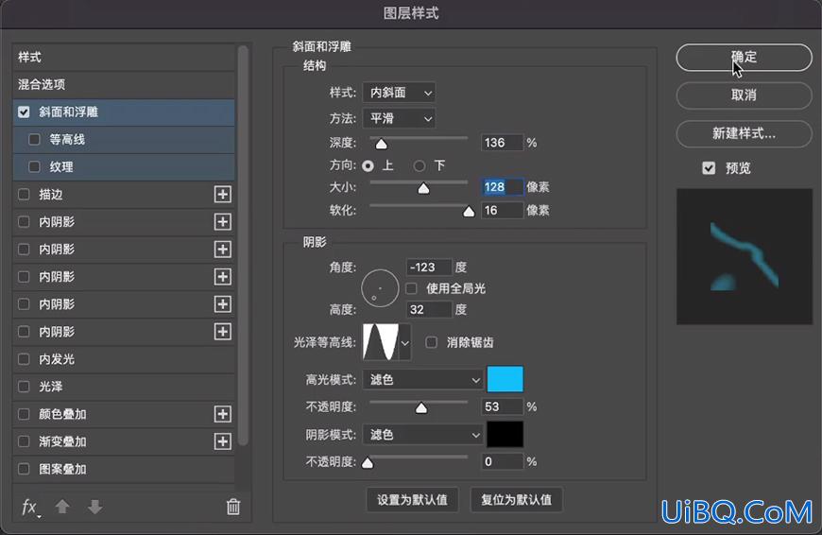This screenshot has height=535, width=822.
Task: Enable the 纹理 checkbox
Action: 34,166
